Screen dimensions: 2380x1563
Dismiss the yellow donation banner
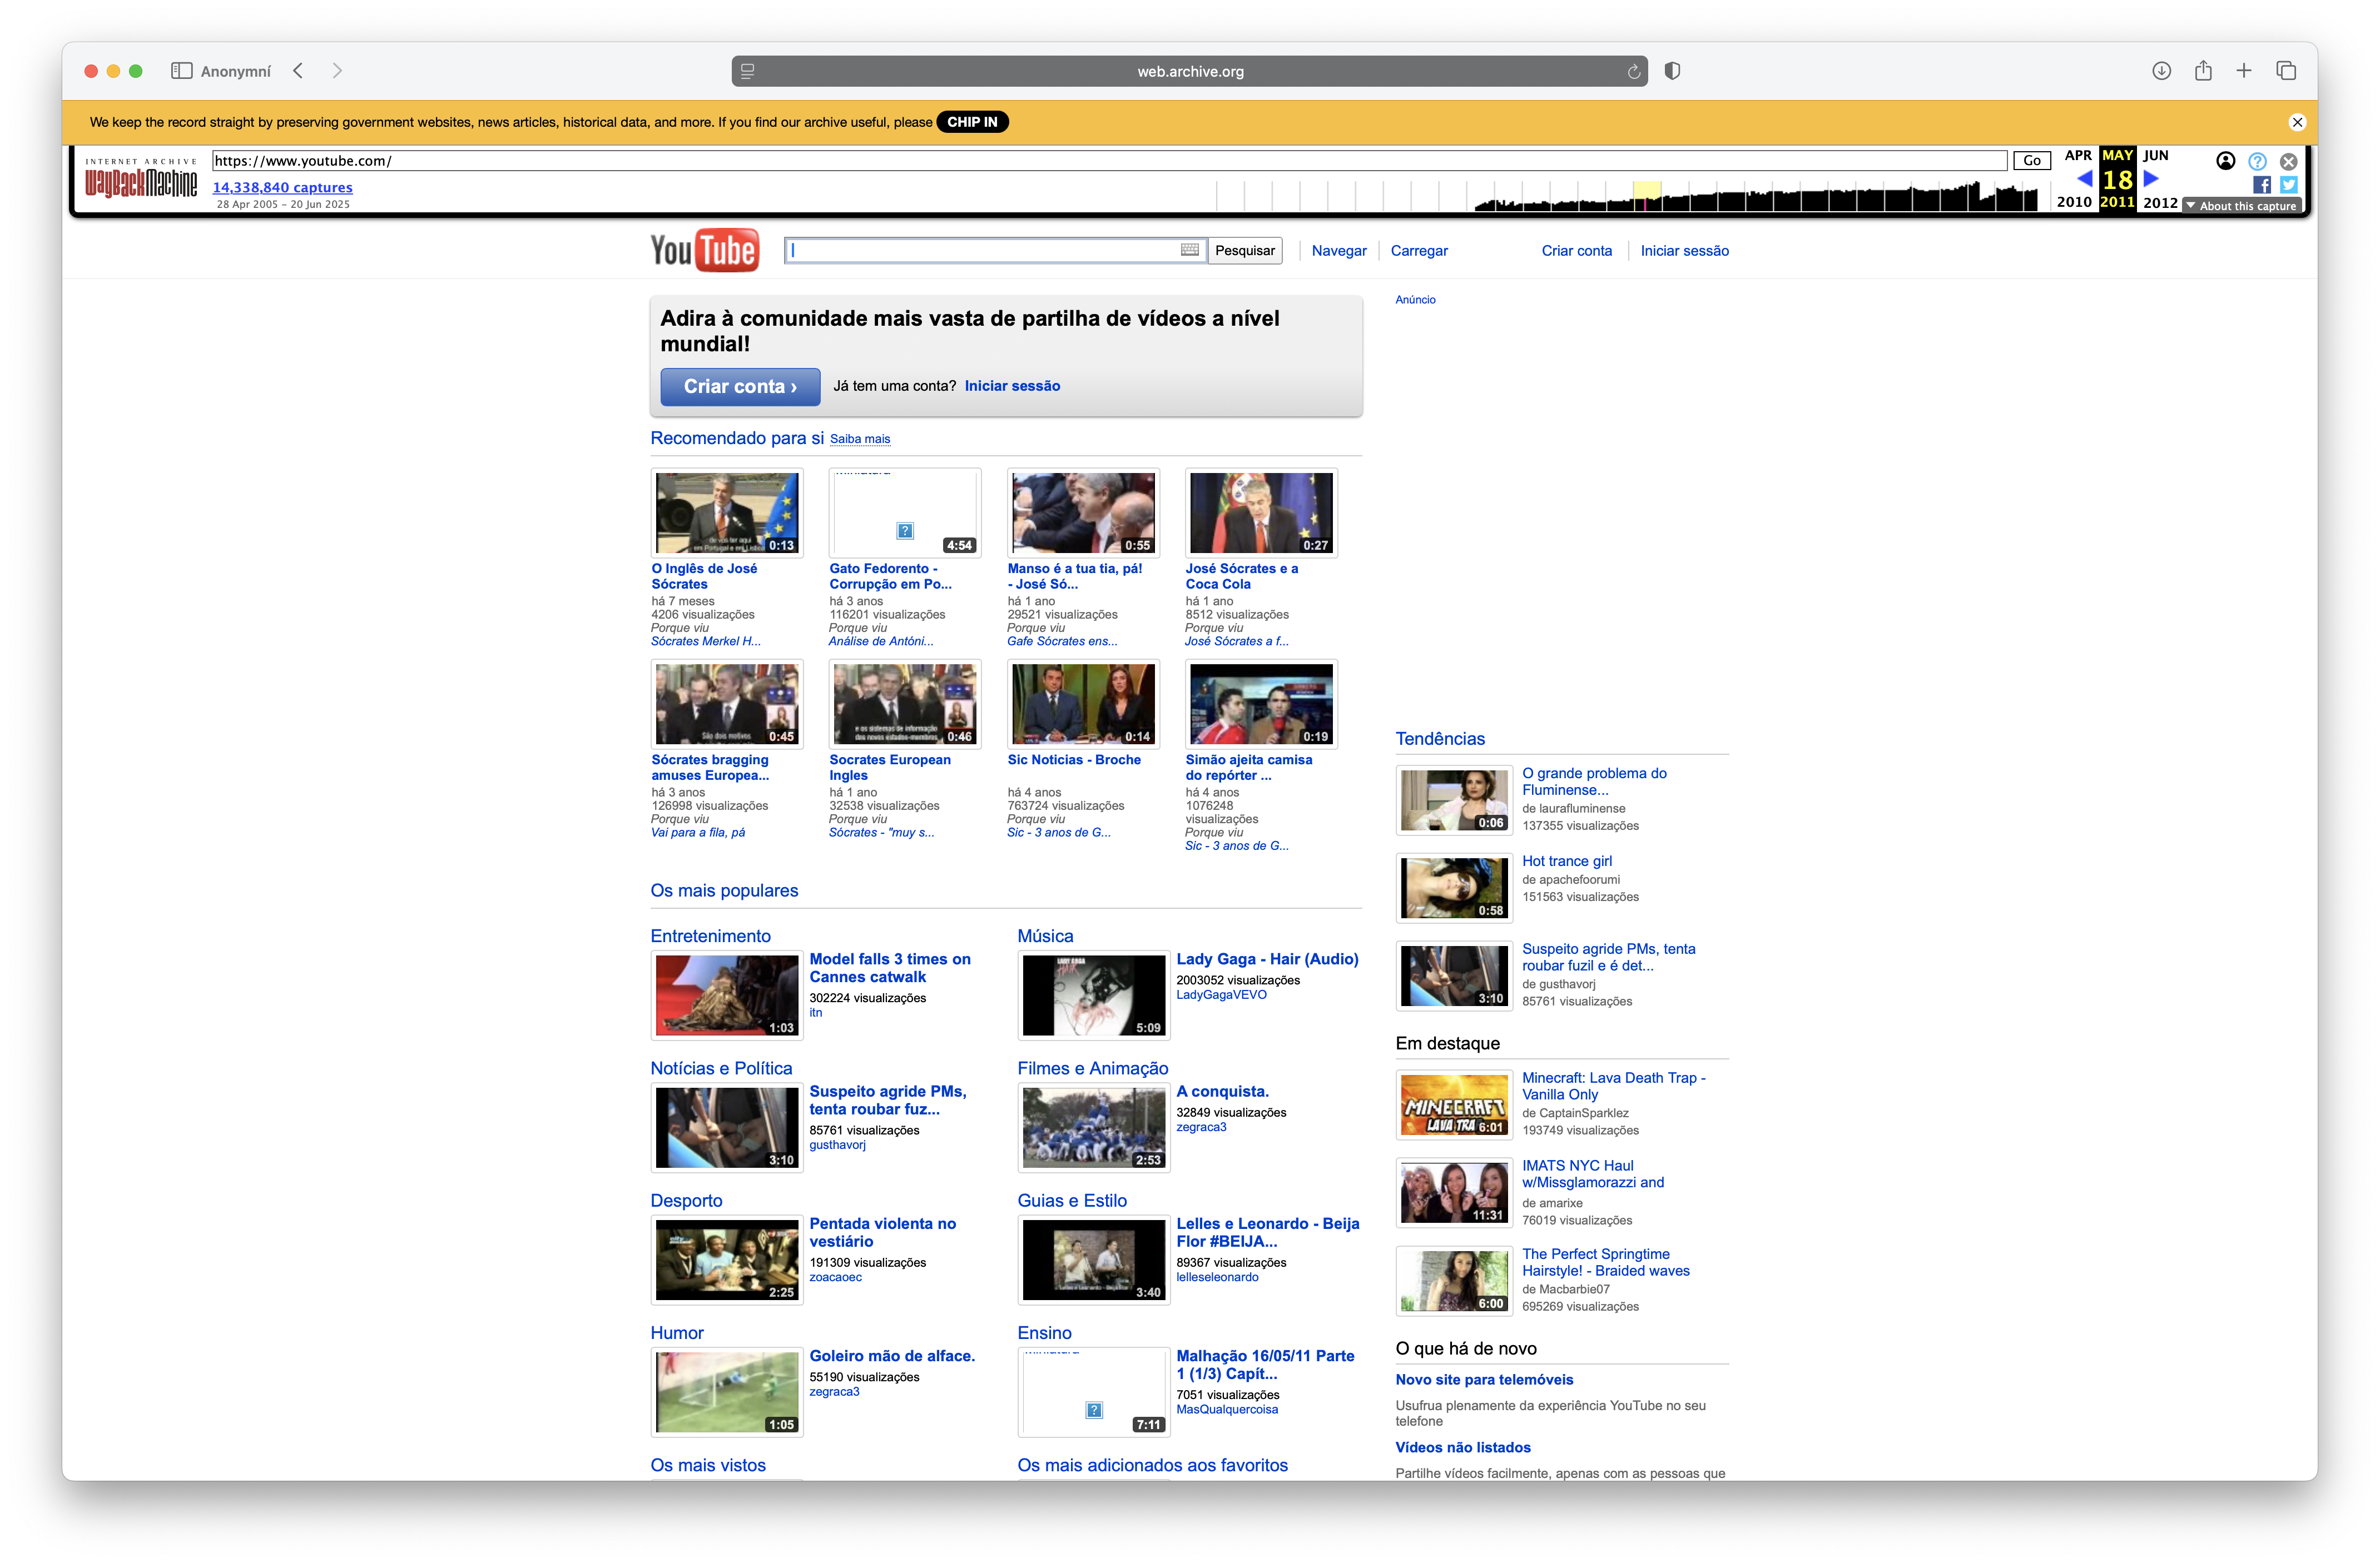pos(2297,122)
